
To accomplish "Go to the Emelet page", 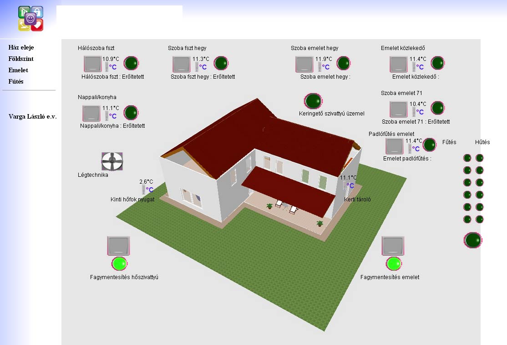I will [18, 70].
